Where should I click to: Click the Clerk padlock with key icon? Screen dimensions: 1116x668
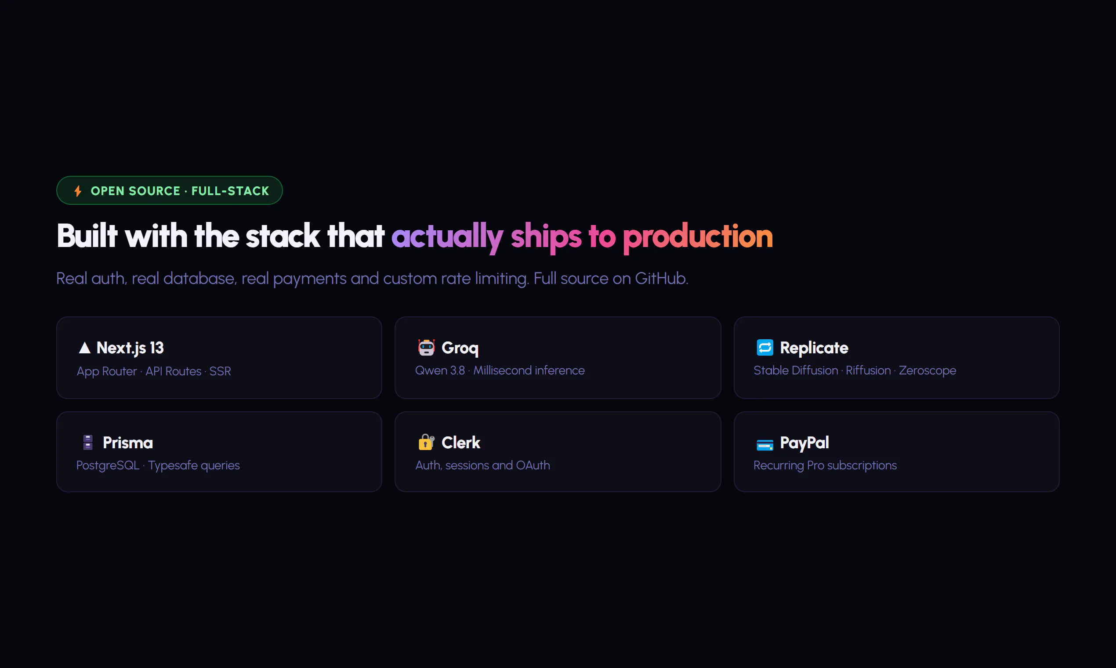coord(426,442)
